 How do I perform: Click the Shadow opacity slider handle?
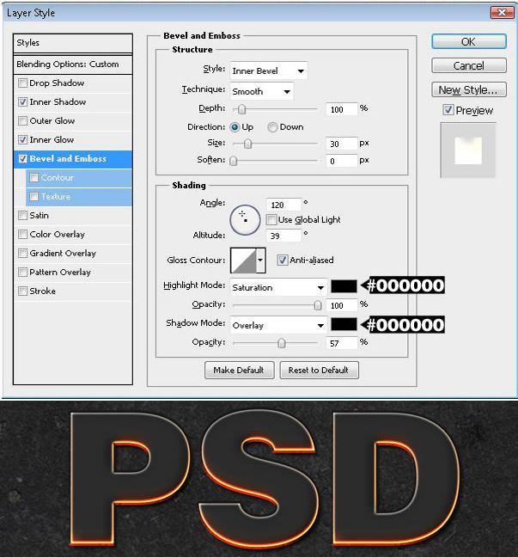(x=282, y=343)
